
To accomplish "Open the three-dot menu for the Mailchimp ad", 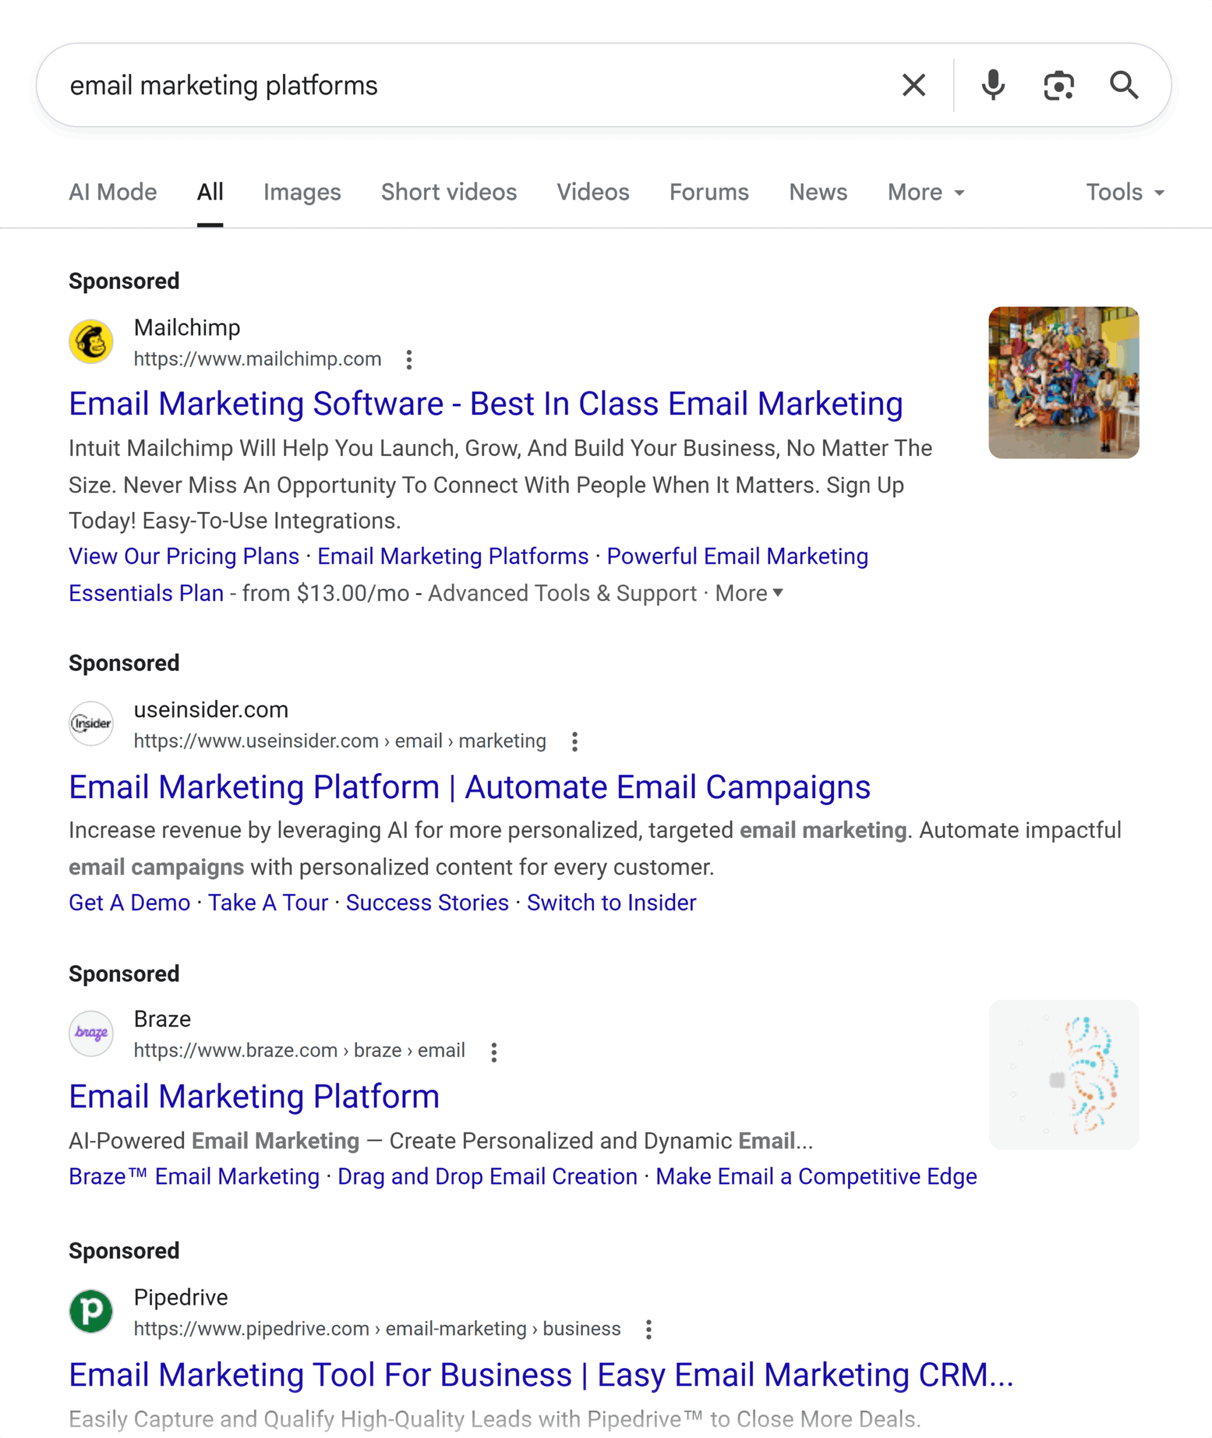I will (409, 360).
